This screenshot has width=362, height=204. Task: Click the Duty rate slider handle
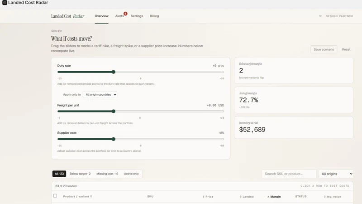(x=114, y=72)
